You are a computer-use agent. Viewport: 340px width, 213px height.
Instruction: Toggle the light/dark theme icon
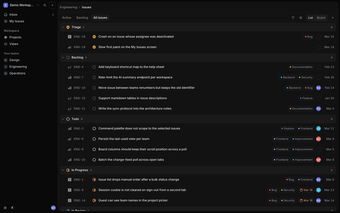(13, 208)
